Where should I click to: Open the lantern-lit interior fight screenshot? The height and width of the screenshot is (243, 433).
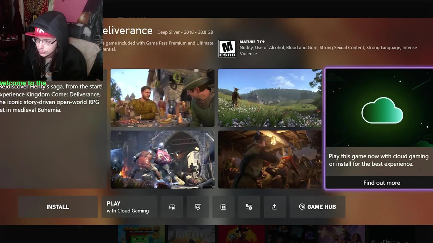point(270,159)
